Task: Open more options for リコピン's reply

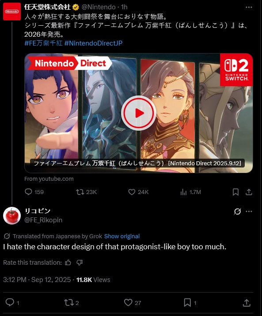Action: 249,211
